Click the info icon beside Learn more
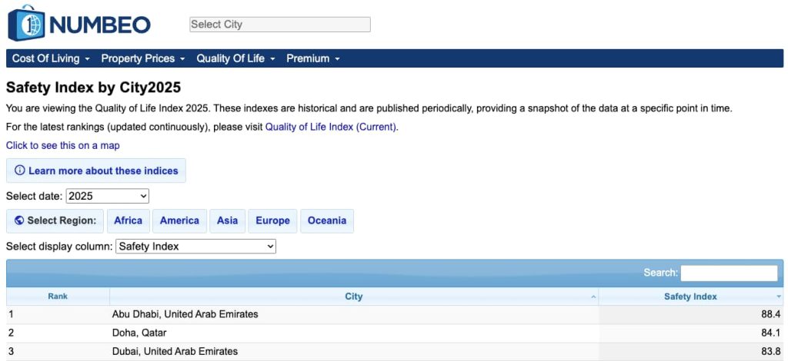Viewport: 788px width, 361px height. (x=20, y=171)
